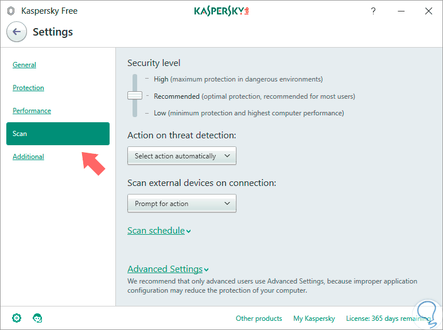Open the Prompt for action dropdown
The image size is (443, 330).
(x=181, y=204)
